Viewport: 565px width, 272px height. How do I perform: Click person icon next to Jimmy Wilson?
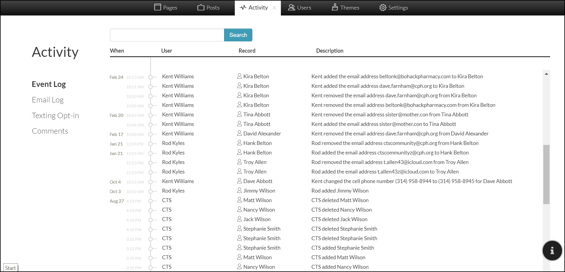239,190
